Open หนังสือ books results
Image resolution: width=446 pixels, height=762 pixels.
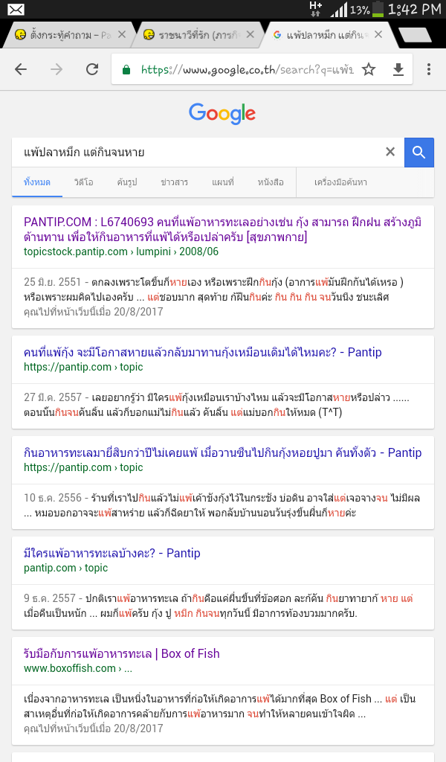click(271, 182)
